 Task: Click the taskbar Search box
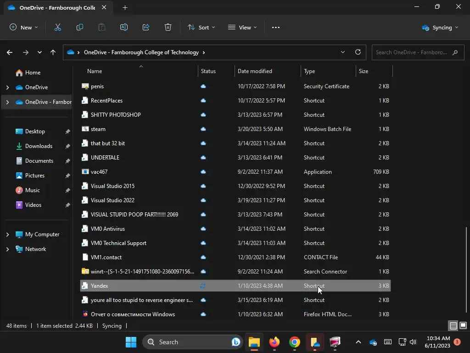point(192,342)
